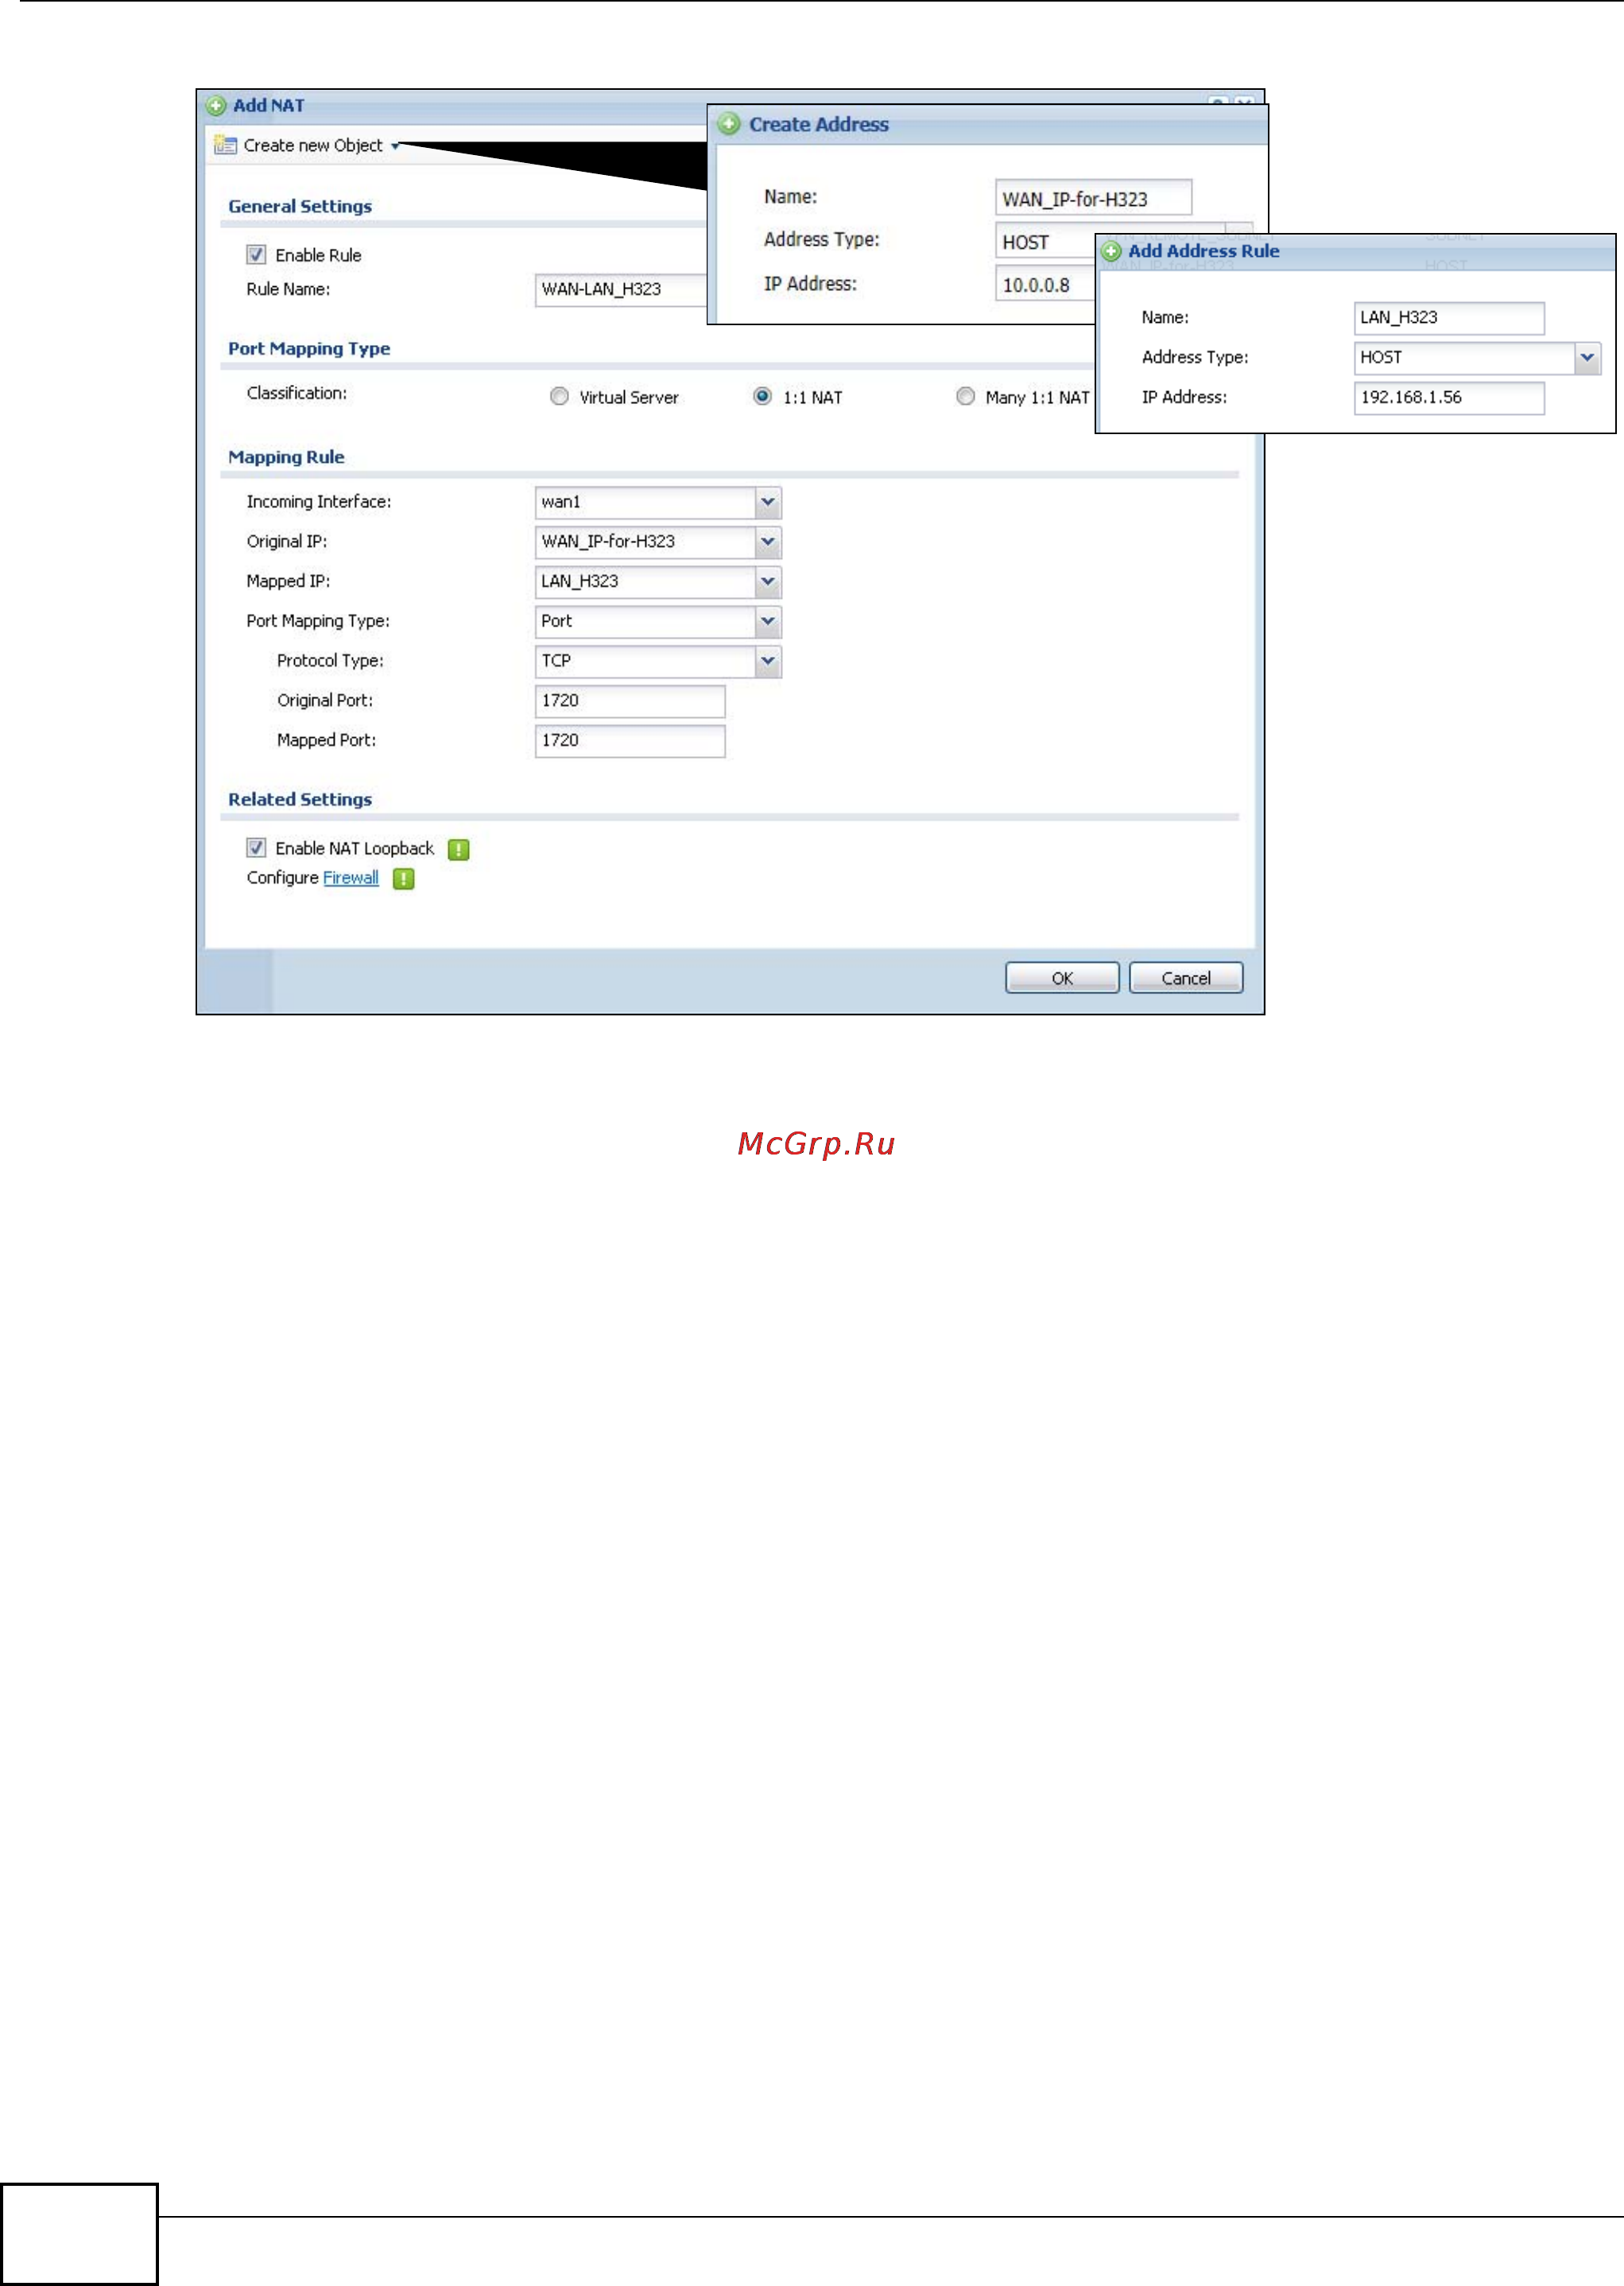
Task: Click Name field containing LAN_H323
Action: tap(1449, 318)
